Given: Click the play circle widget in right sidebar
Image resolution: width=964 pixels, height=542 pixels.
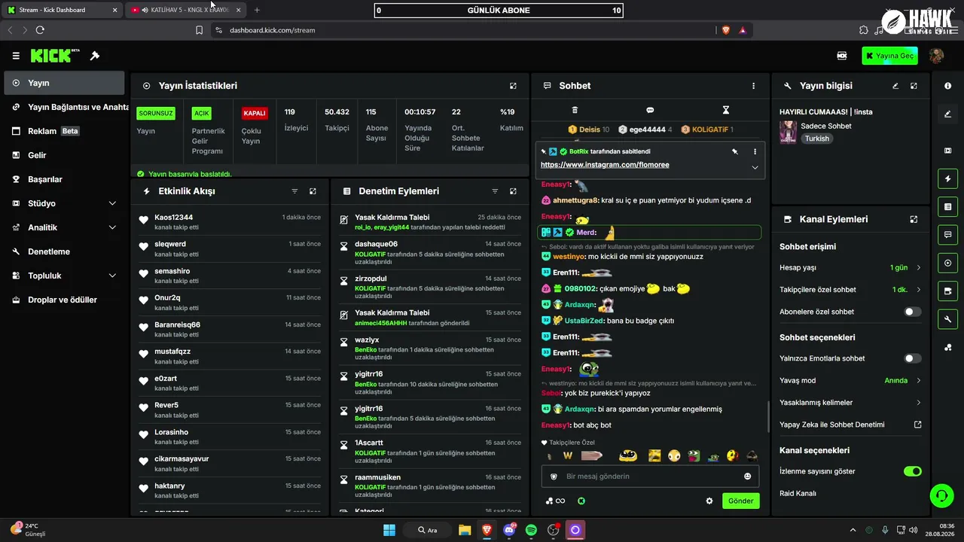Looking at the screenshot, I should (x=947, y=263).
